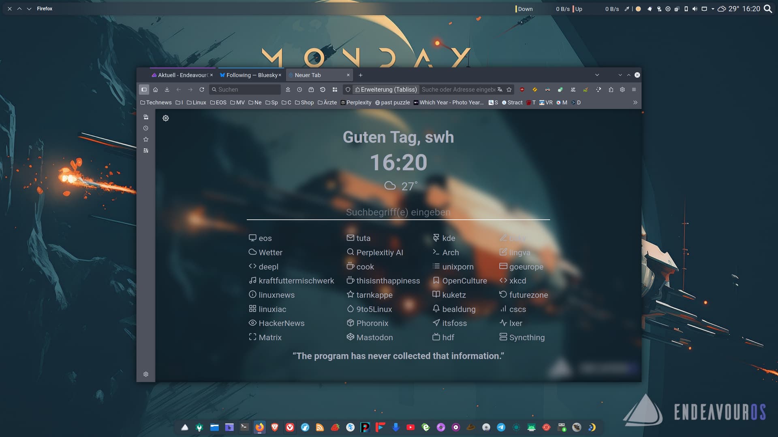Open Tabliss settings gear on the new tab
This screenshot has height=437, width=778.
(166, 118)
